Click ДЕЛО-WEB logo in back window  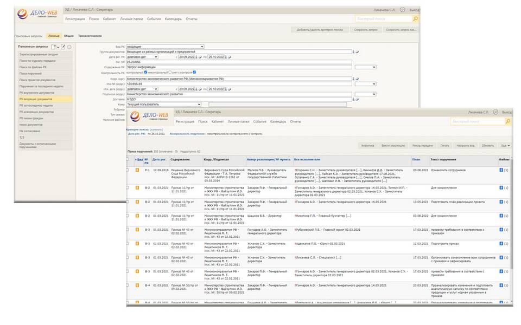pos(37,14)
